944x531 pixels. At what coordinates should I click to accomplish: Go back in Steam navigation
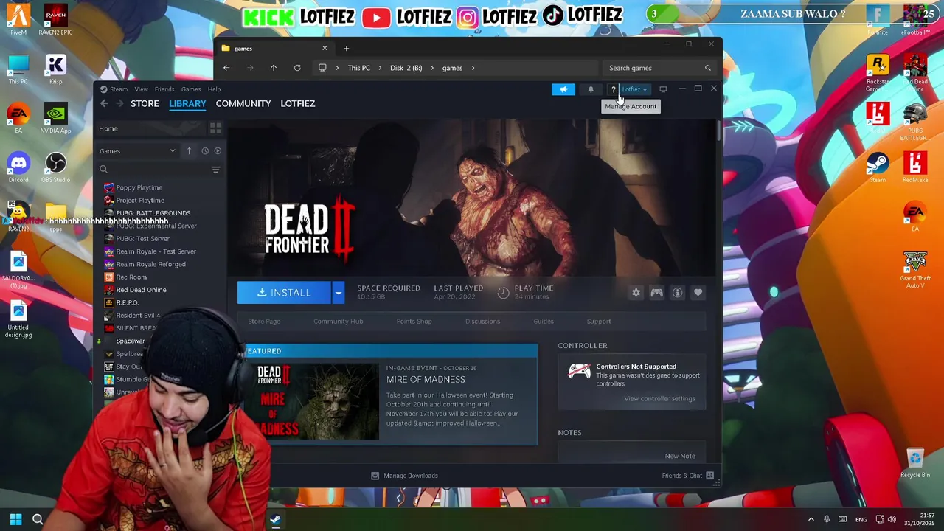point(104,103)
